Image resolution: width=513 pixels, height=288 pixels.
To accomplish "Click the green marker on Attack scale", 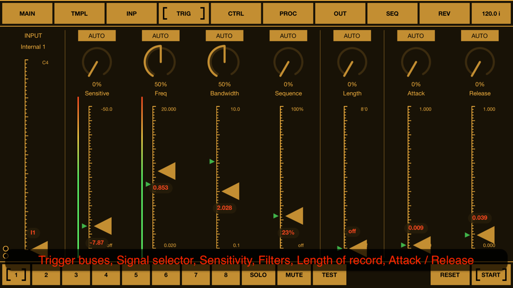I will click(x=403, y=245).
